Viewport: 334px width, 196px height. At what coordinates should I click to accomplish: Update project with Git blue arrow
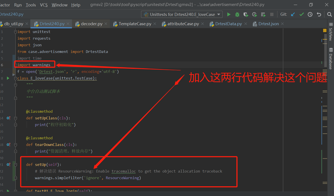coord(293,14)
